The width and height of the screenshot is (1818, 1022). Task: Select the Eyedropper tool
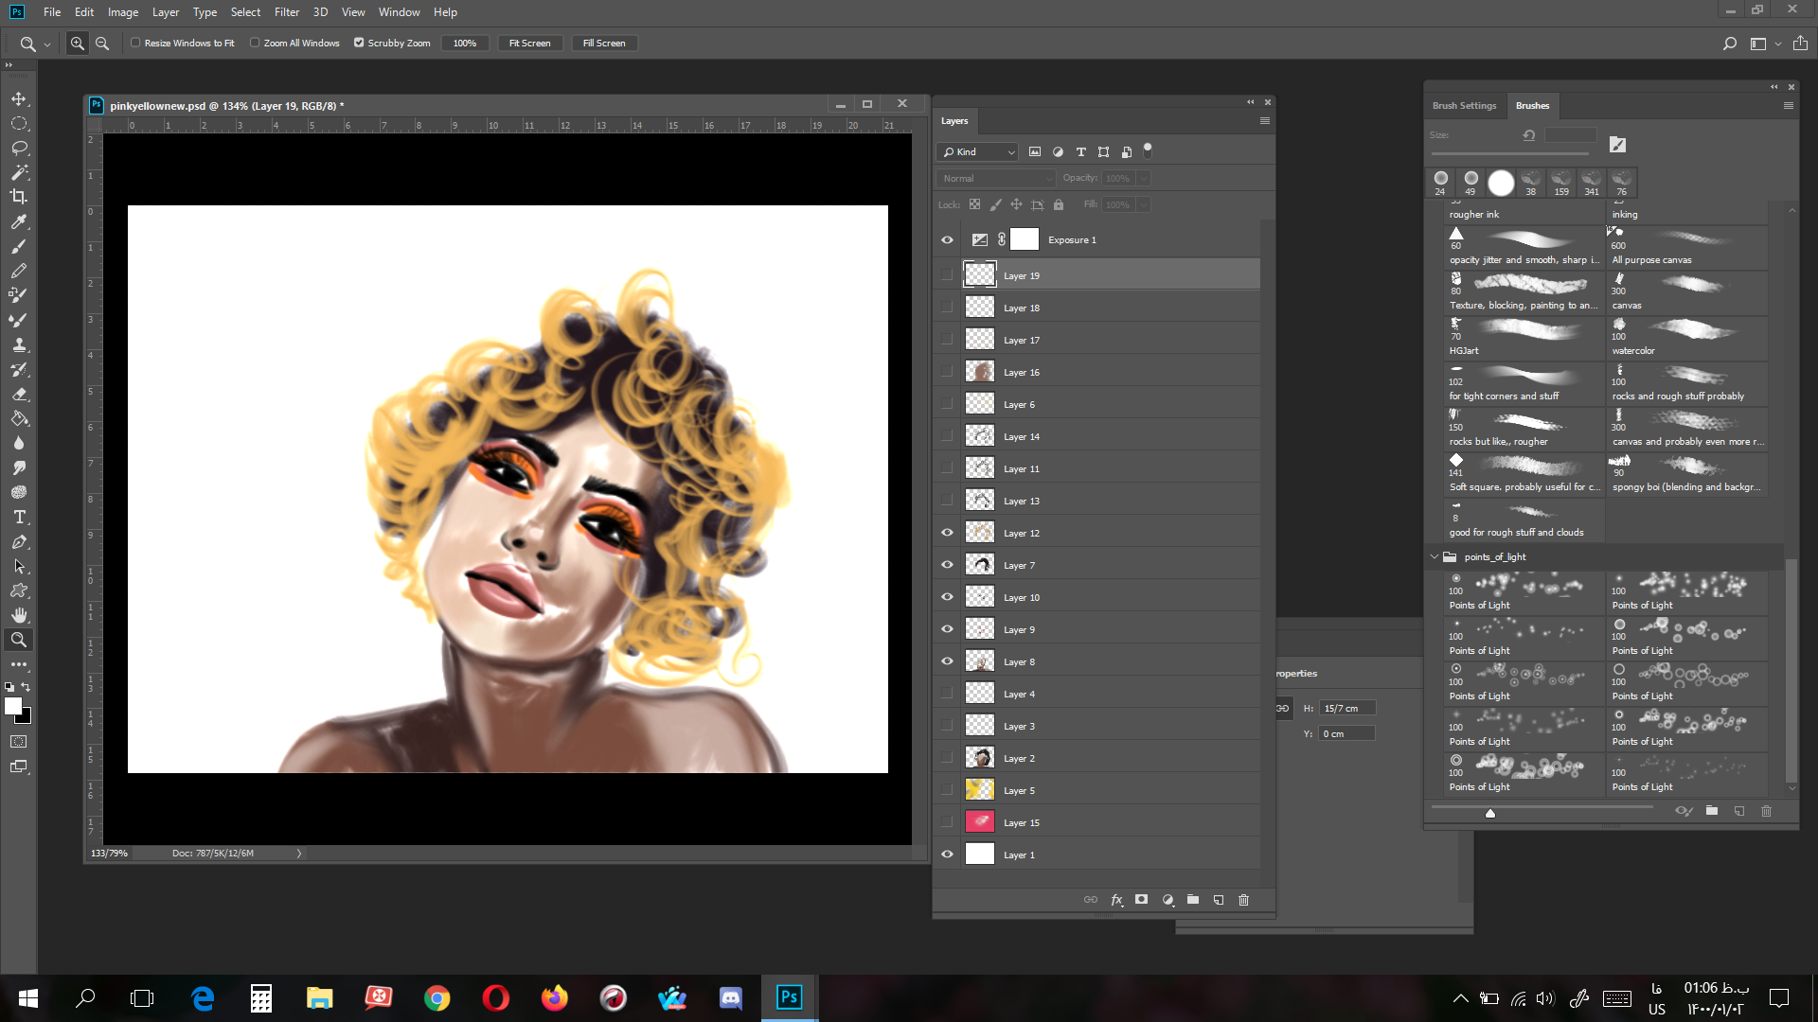pyautogui.click(x=19, y=221)
